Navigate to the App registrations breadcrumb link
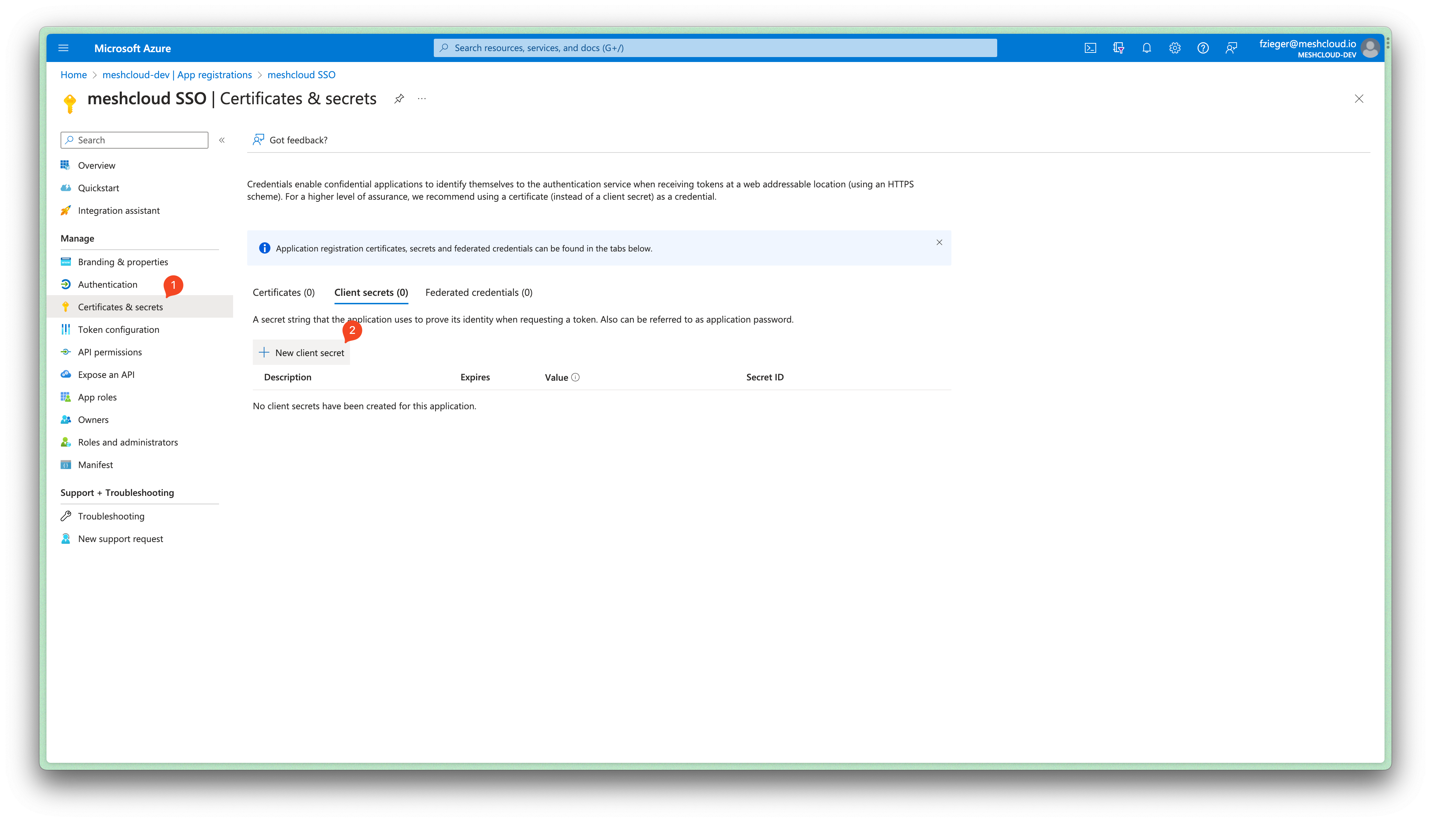This screenshot has width=1431, height=822. click(177, 75)
